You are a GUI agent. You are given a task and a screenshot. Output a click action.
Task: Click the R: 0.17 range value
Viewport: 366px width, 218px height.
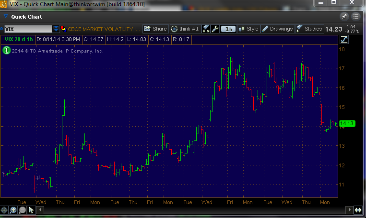[x=181, y=39]
